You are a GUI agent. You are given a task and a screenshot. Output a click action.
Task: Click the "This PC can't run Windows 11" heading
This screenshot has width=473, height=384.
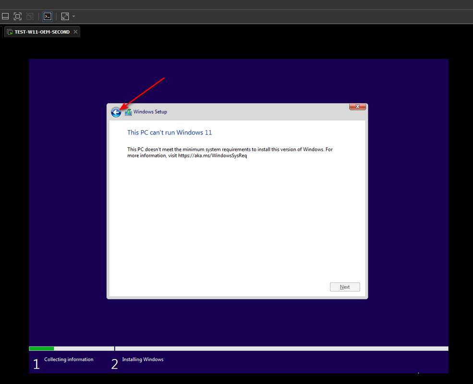pos(170,132)
